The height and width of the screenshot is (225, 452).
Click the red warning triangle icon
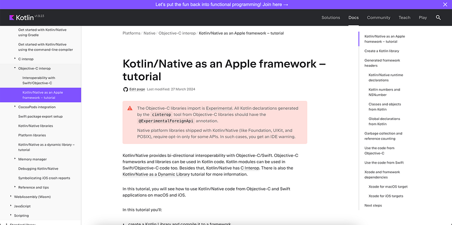(x=130, y=108)
